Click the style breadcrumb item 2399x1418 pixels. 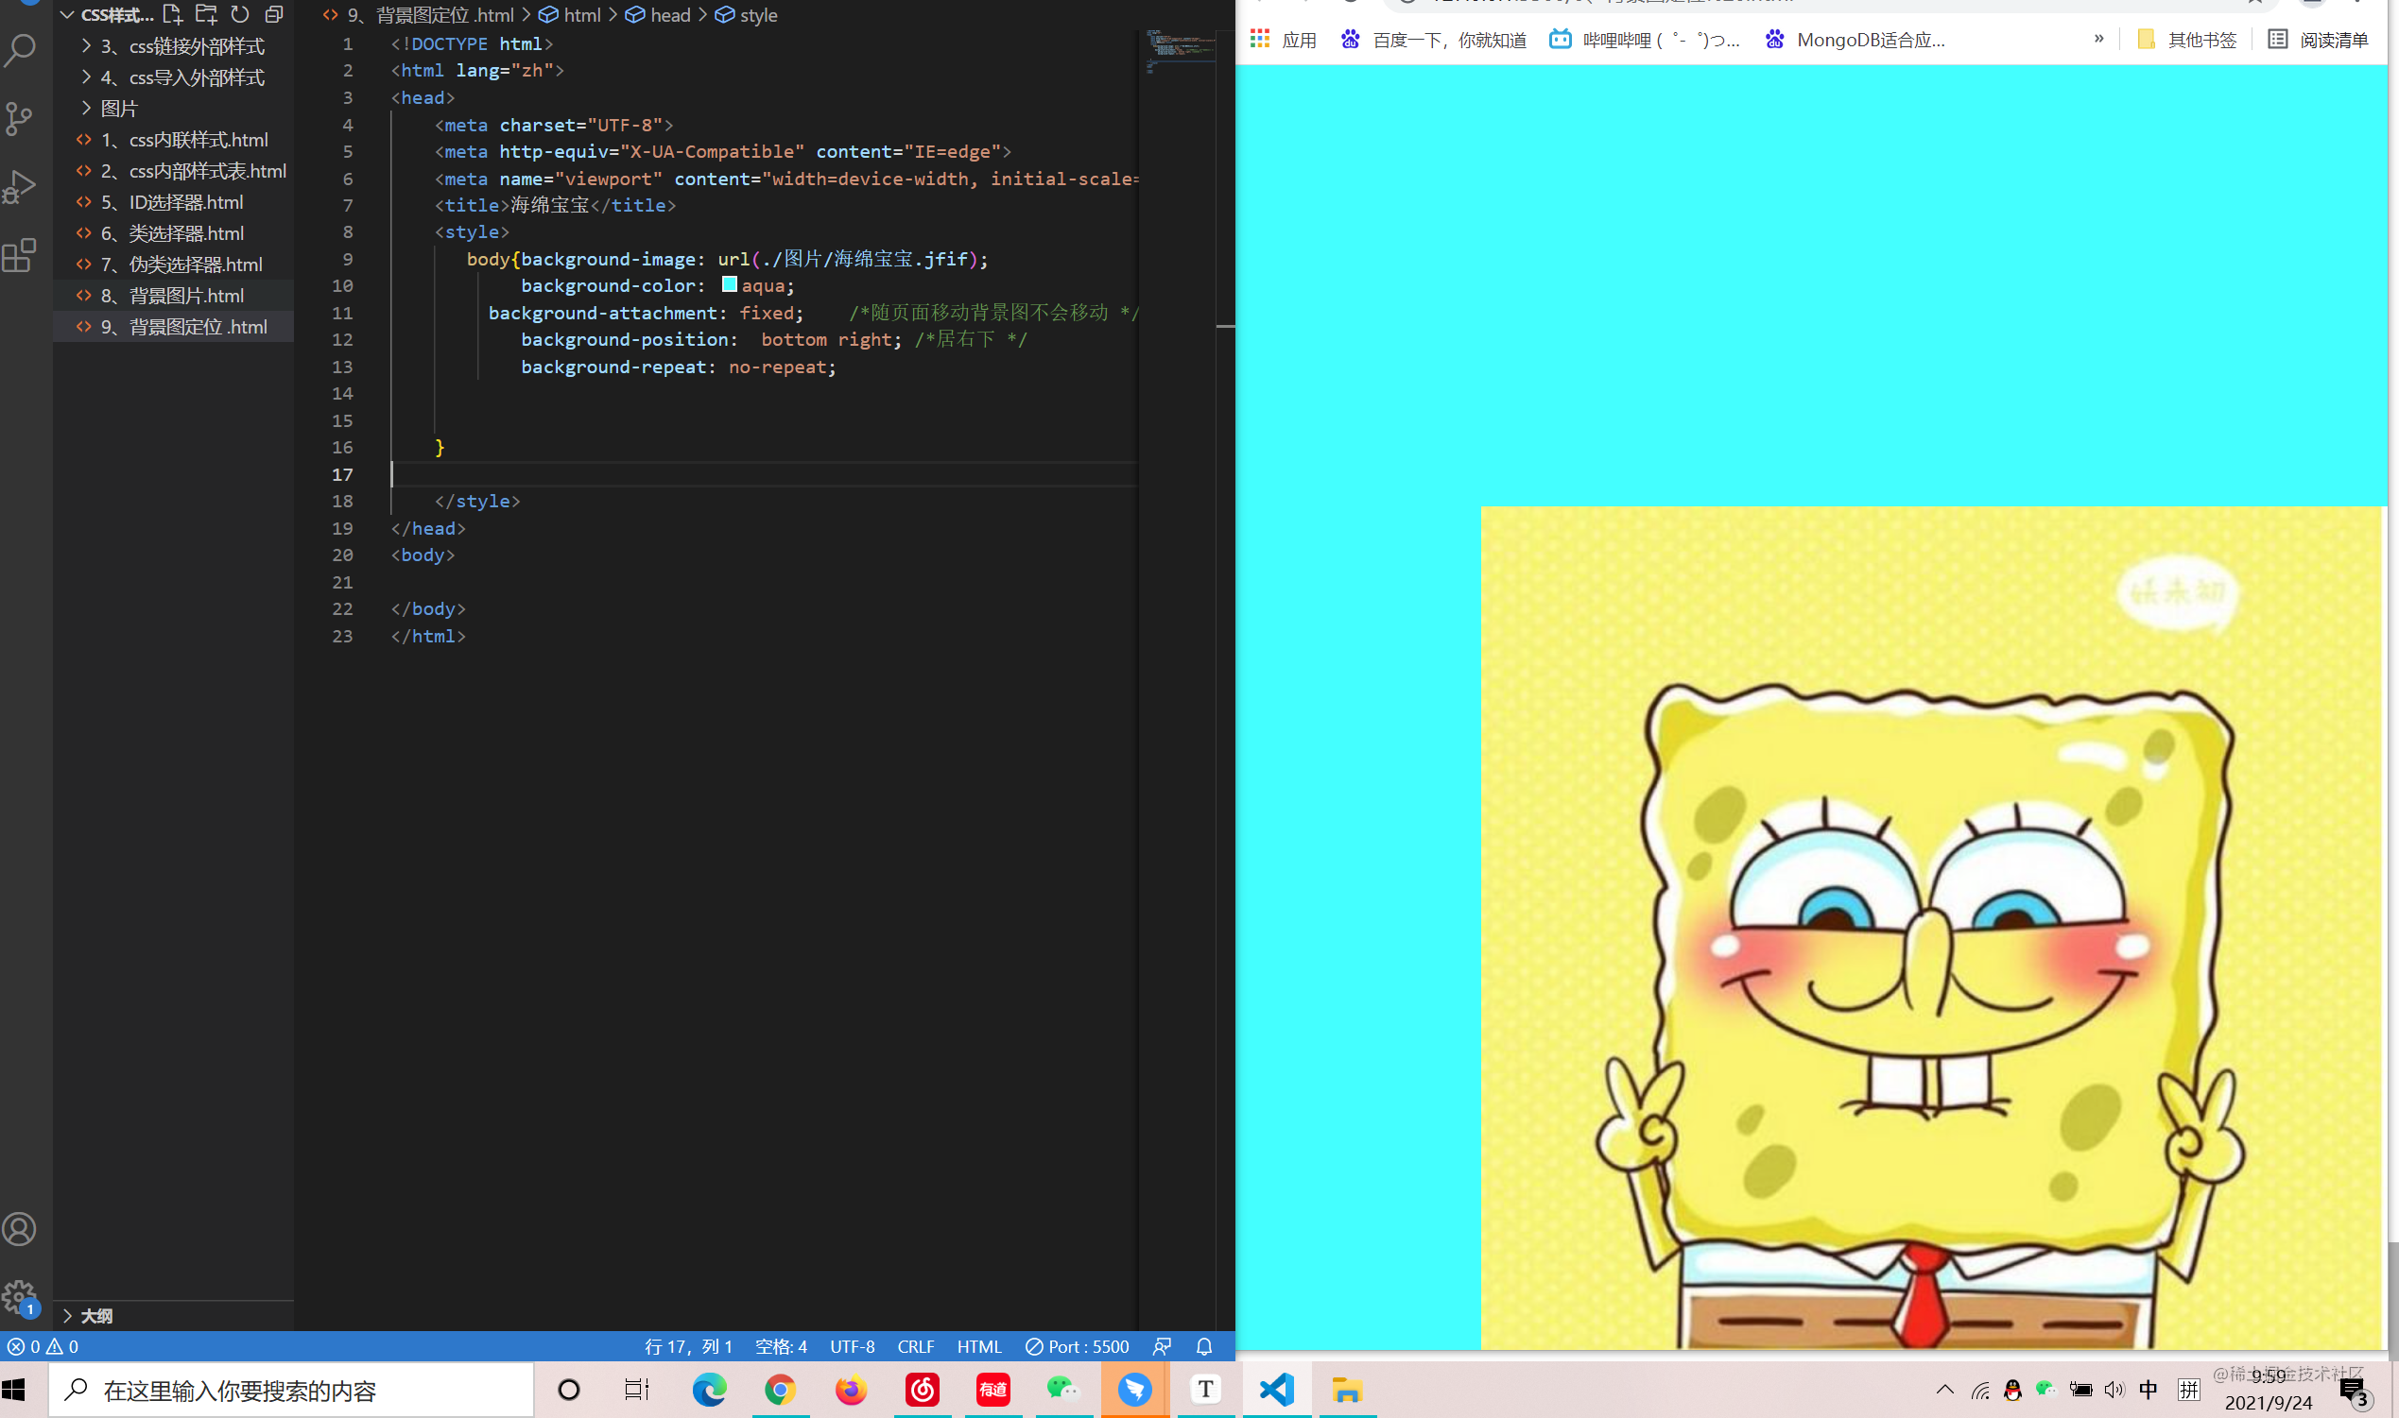point(747,14)
